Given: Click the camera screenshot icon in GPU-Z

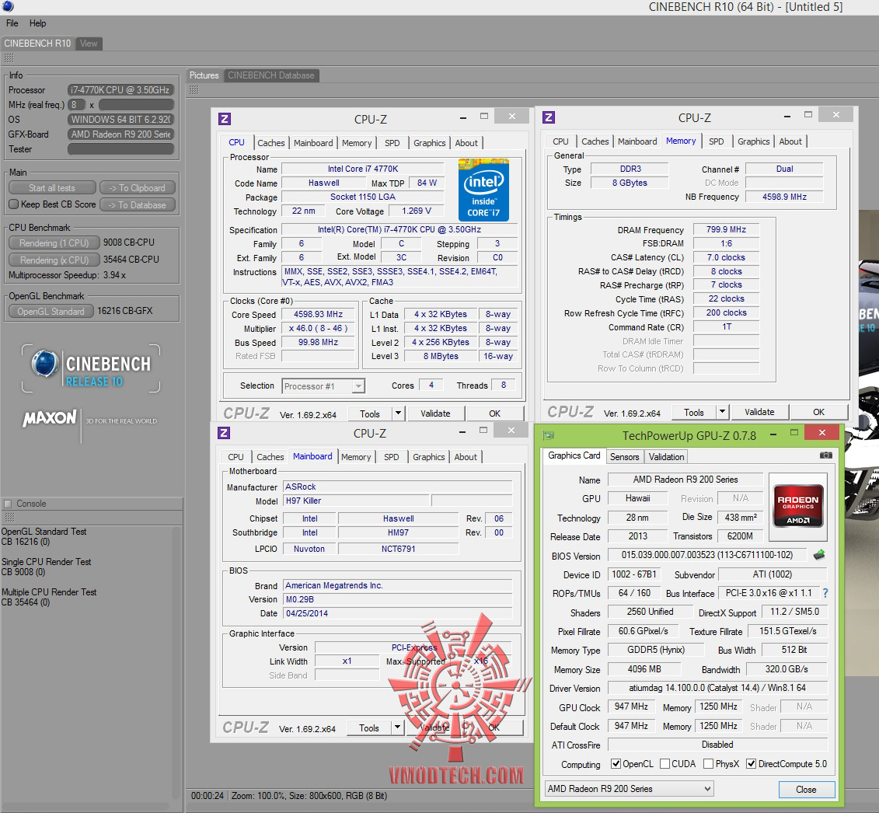Looking at the screenshot, I should 825,455.
